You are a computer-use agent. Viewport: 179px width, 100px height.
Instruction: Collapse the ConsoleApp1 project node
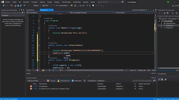159,21
